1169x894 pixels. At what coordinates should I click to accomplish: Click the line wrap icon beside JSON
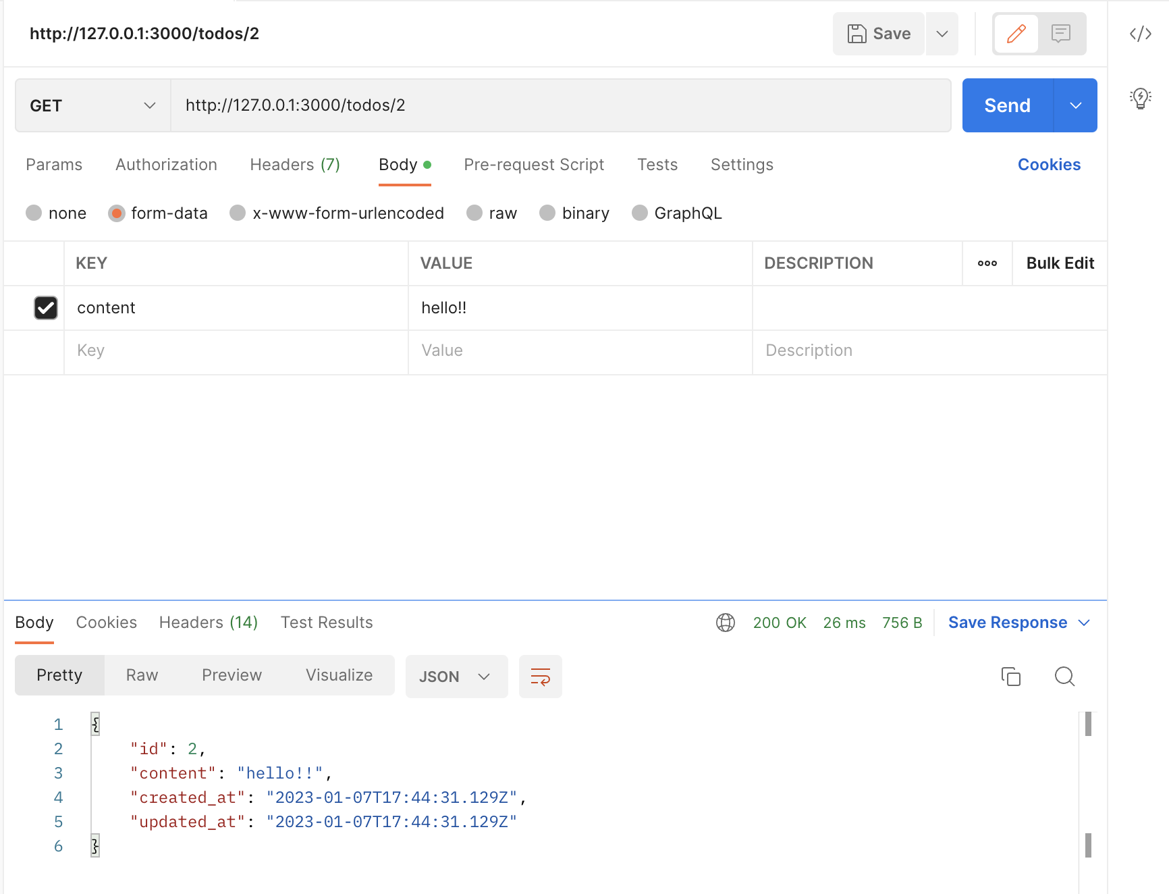click(x=540, y=676)
